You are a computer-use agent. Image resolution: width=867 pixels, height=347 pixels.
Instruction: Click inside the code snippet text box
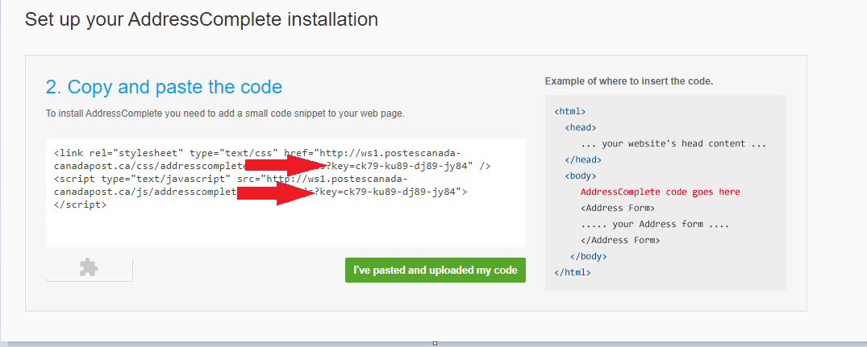(286, 192)
